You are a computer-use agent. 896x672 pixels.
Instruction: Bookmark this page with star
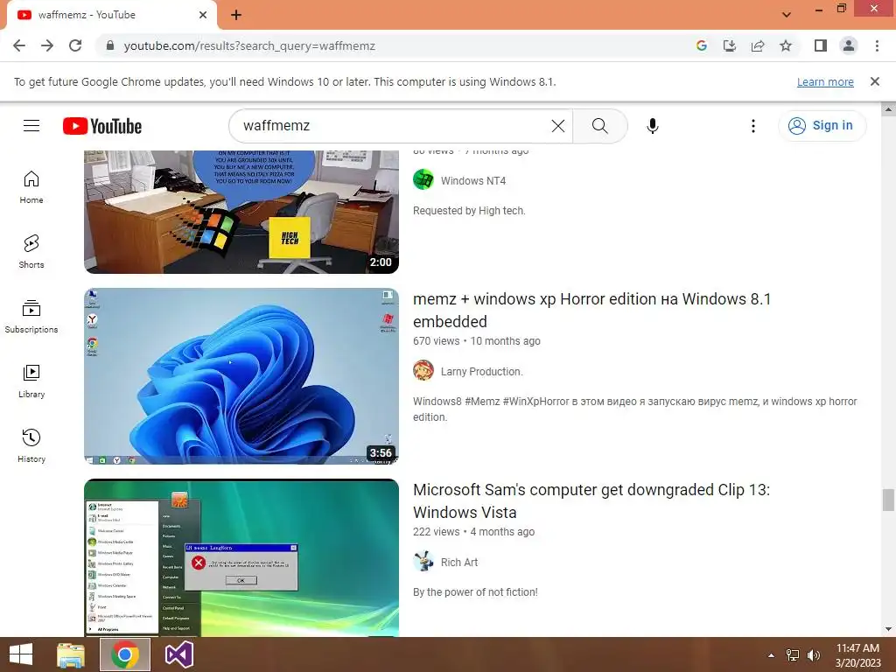point(786,45)
